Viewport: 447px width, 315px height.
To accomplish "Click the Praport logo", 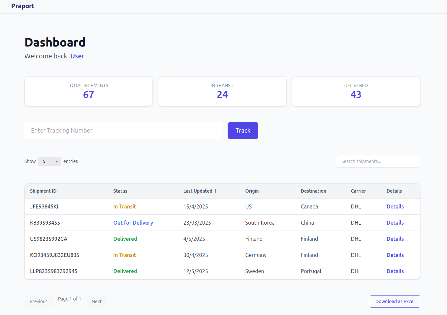I will pyautogui.click(x=22, y=6).
